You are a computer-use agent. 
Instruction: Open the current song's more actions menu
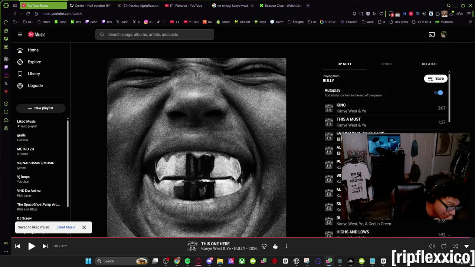(x=286, y=246)
